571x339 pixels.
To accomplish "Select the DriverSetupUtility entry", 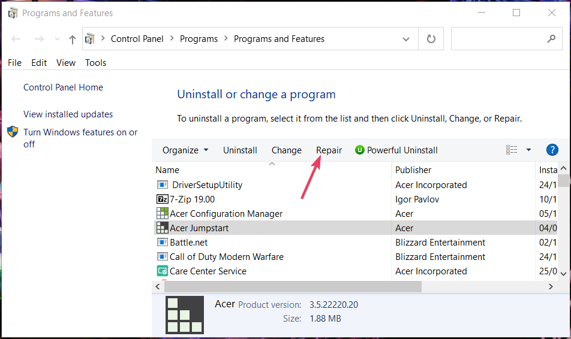I will [207, 185].
